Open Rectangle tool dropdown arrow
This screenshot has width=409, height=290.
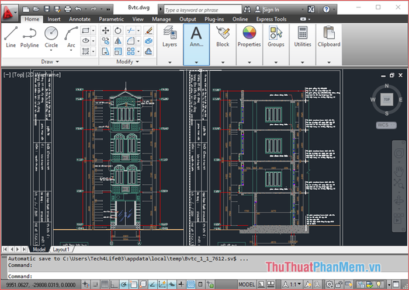coord(93,30)
